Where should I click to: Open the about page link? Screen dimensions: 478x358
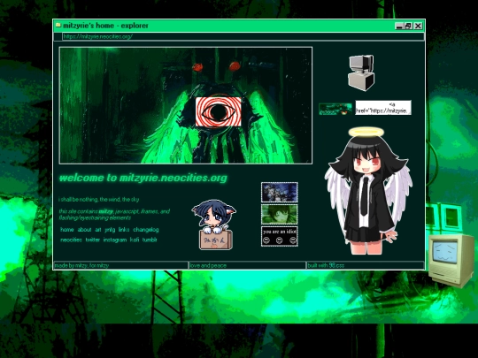point(84,230)
